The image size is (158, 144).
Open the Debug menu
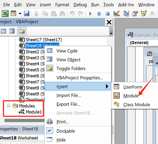(x=80, y=5)
